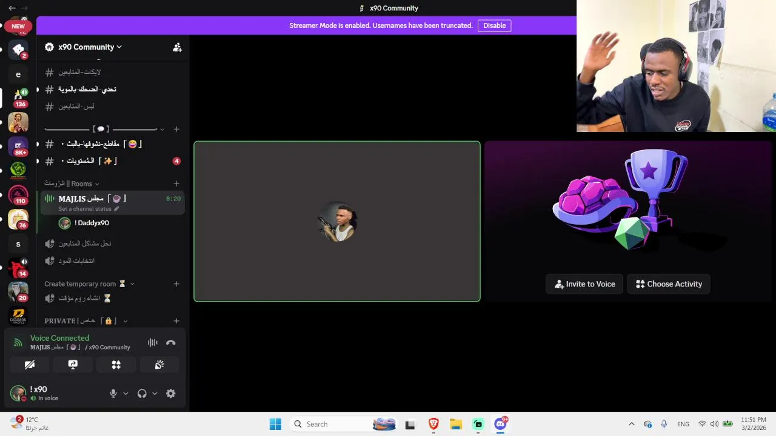The image size is (776, 436).
Task: Select the Daddyx90 video tile
Action: pyautogui.click(x=337, y=222)
